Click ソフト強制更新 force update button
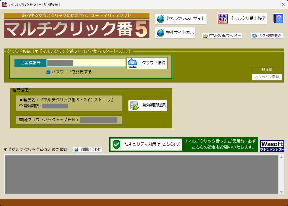The image size is (288, 206). click(267, 36)
